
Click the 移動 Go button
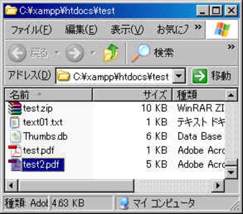tap(212, 76)
